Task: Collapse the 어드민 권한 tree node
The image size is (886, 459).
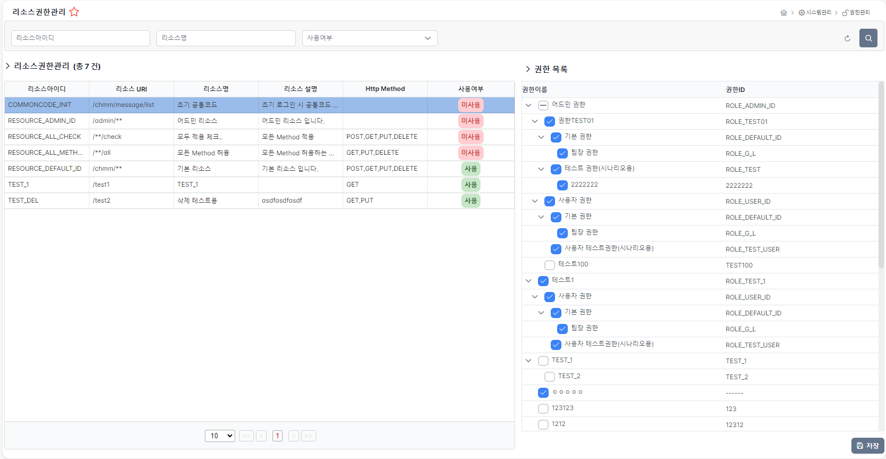Action: point(528,105)
